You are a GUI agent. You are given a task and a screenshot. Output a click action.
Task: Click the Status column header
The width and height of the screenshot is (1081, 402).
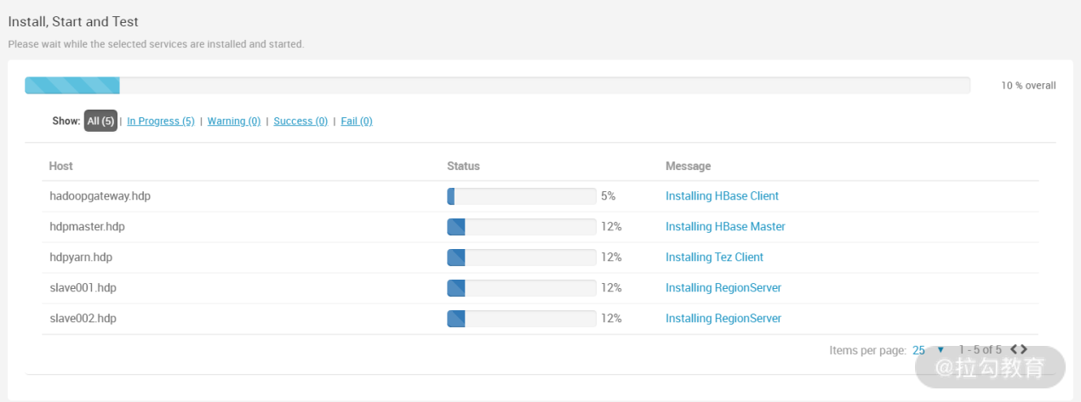(x=463, y=167)
